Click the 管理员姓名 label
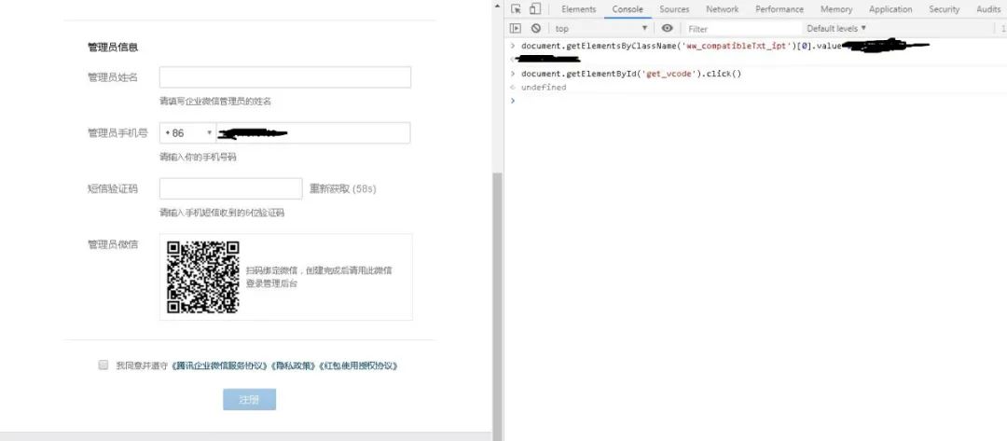The image size is (1007, 441). click(113, 77)
